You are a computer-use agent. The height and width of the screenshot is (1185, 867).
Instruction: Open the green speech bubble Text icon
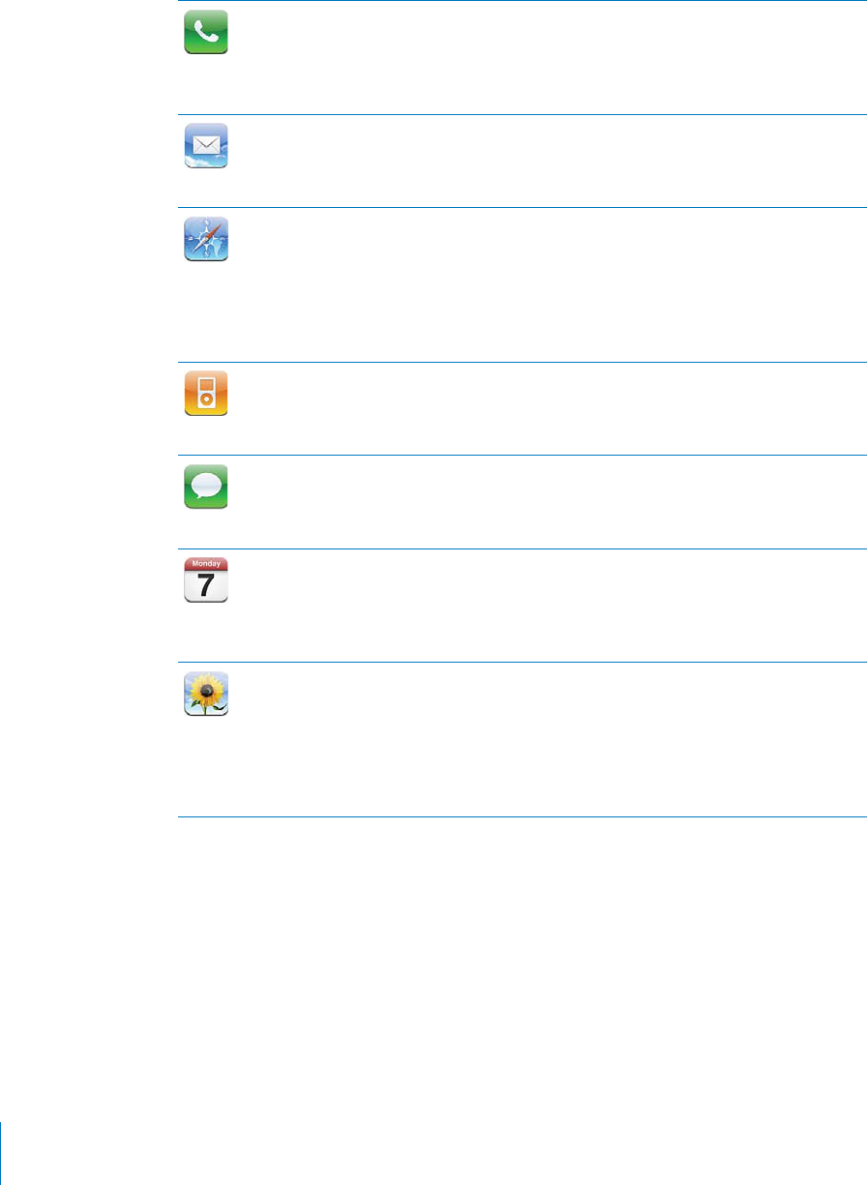tap(206, 487)
